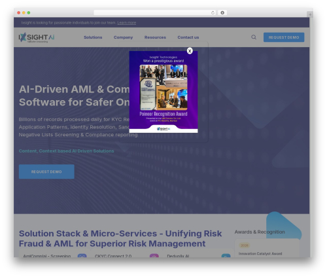Screen dimensions: 327x277
Task: Click the browser reload icon in the address bar
Action: click(x=213, y=12)
